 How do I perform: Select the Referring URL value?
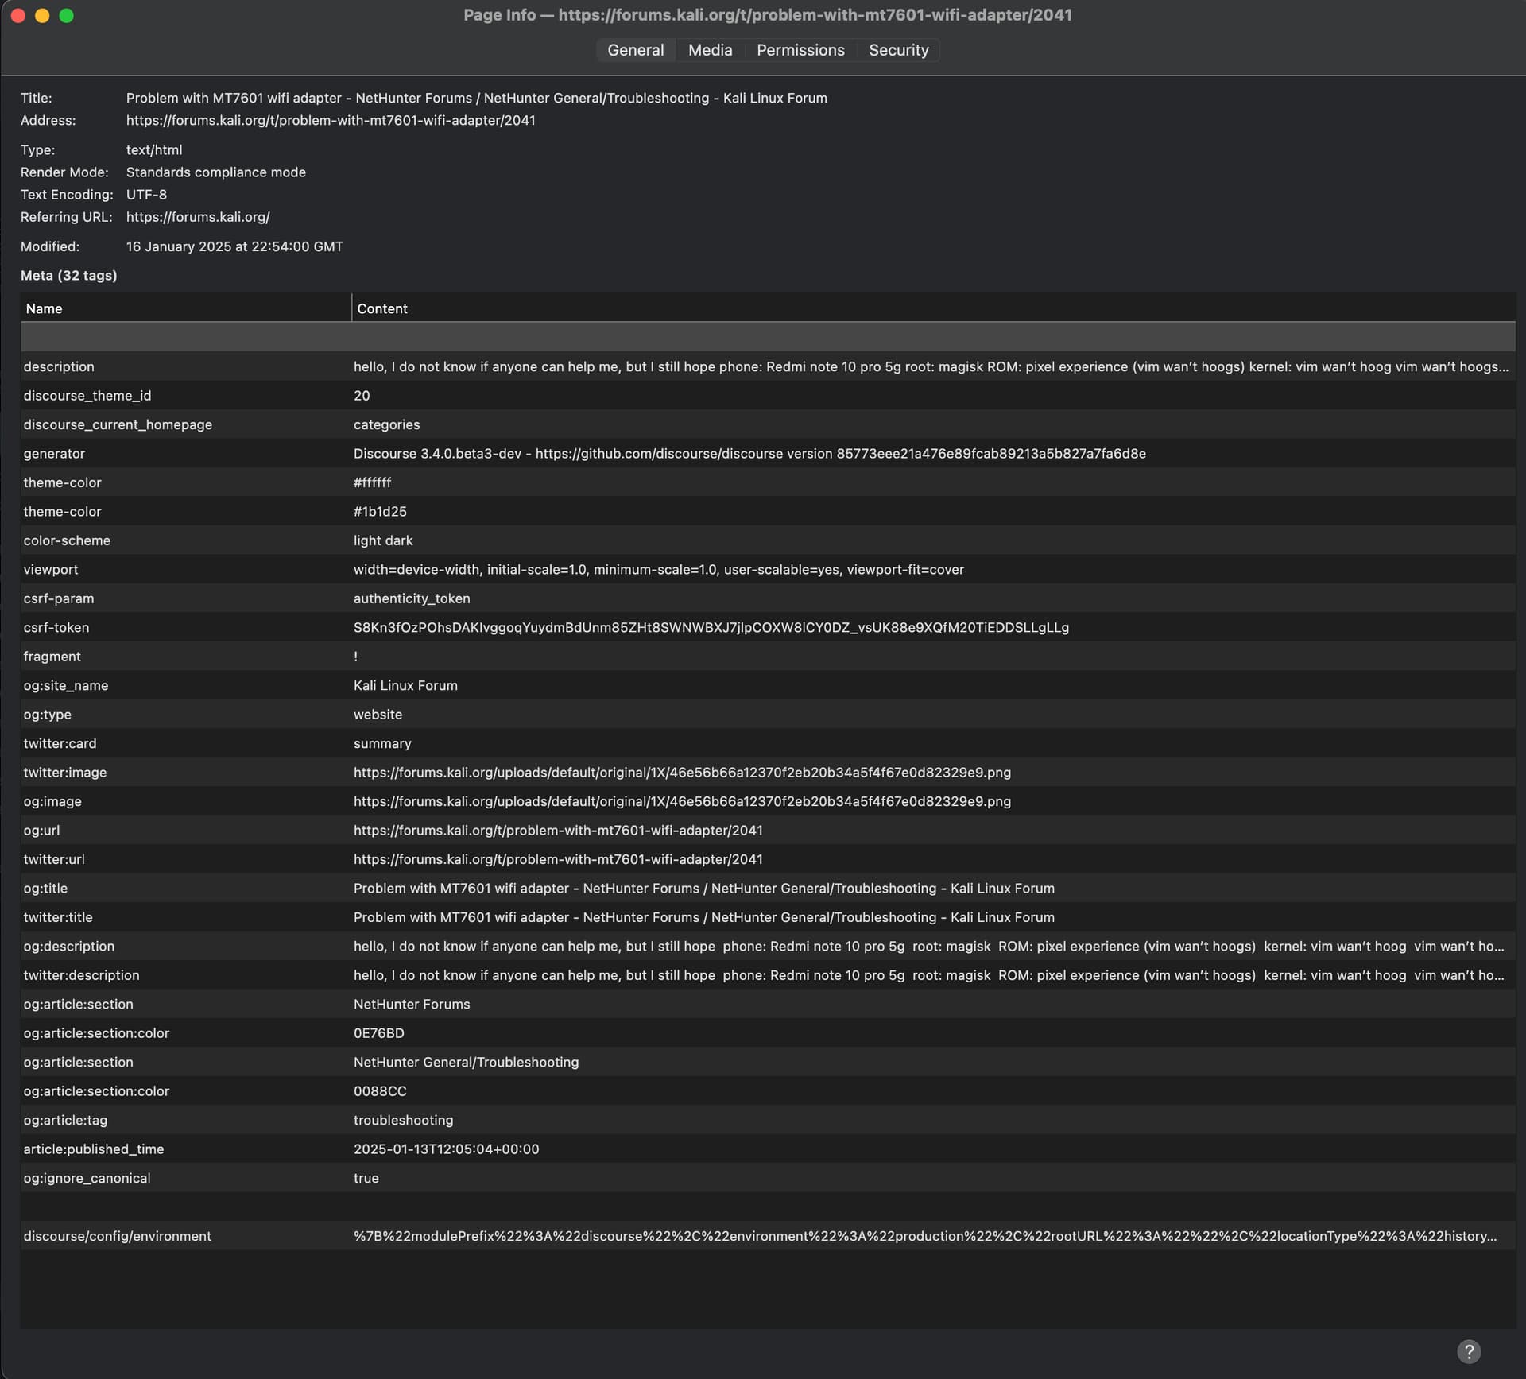[198, 217]
